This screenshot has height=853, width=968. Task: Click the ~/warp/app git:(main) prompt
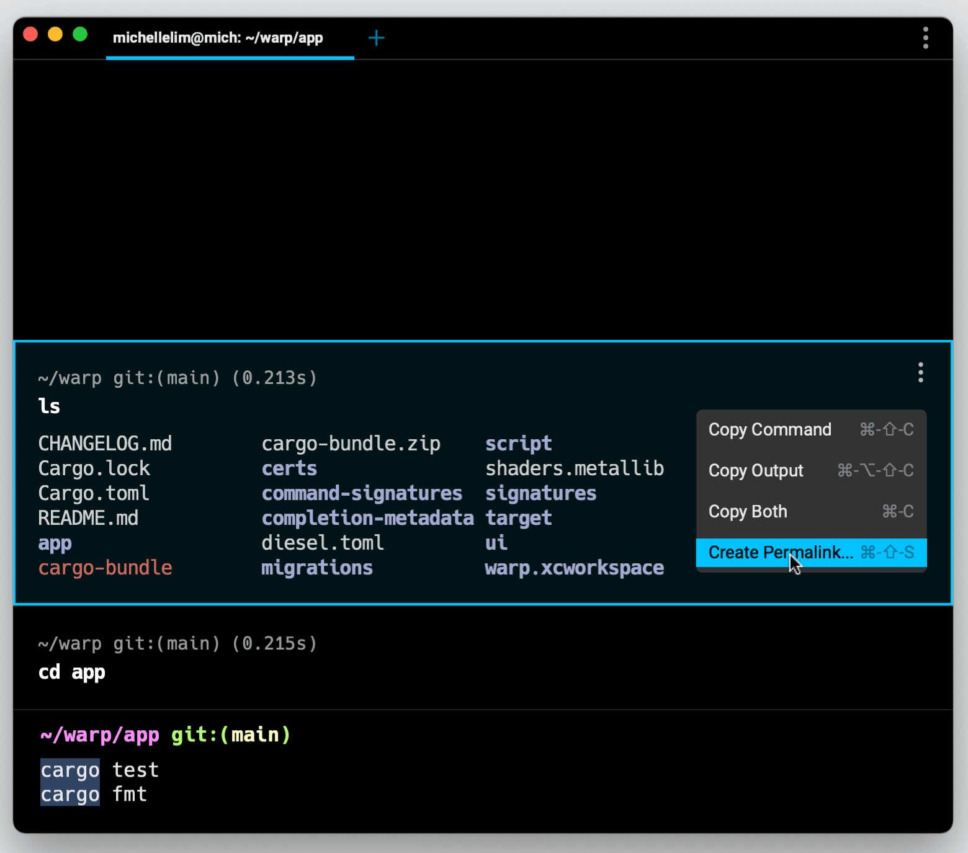[165, 735]
